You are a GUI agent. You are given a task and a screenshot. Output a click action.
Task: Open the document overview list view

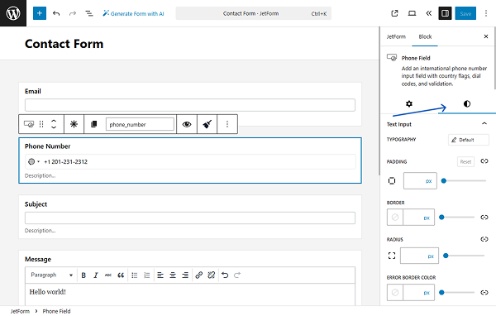(89, 13)
